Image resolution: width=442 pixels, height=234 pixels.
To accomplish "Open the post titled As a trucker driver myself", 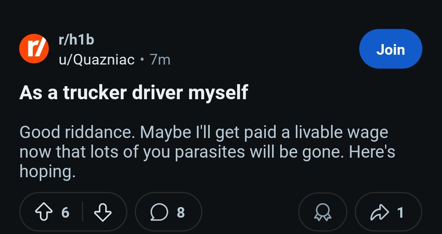I will 134,92.
